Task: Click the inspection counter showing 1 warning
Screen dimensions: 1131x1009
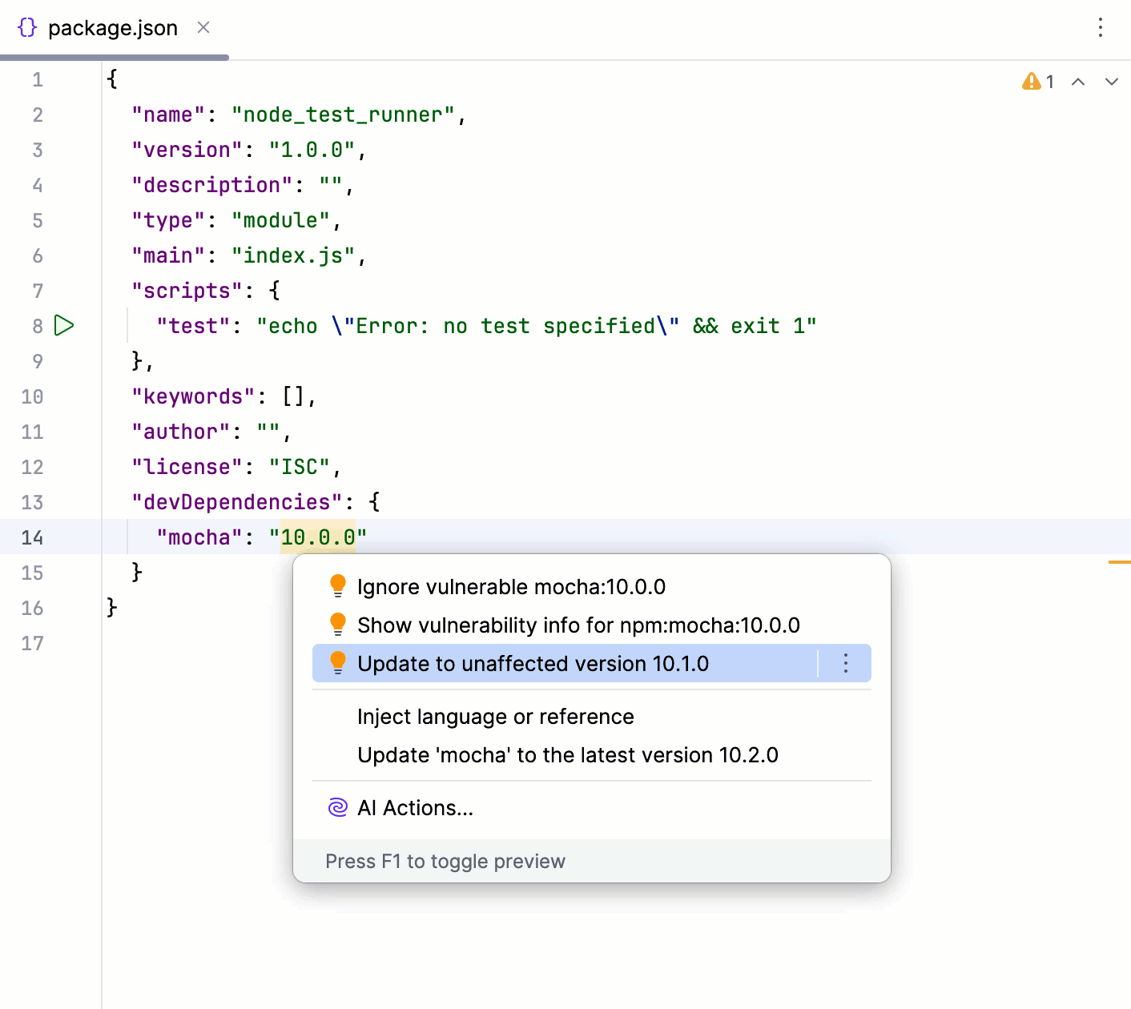Action: click(x=1049, y=81)
